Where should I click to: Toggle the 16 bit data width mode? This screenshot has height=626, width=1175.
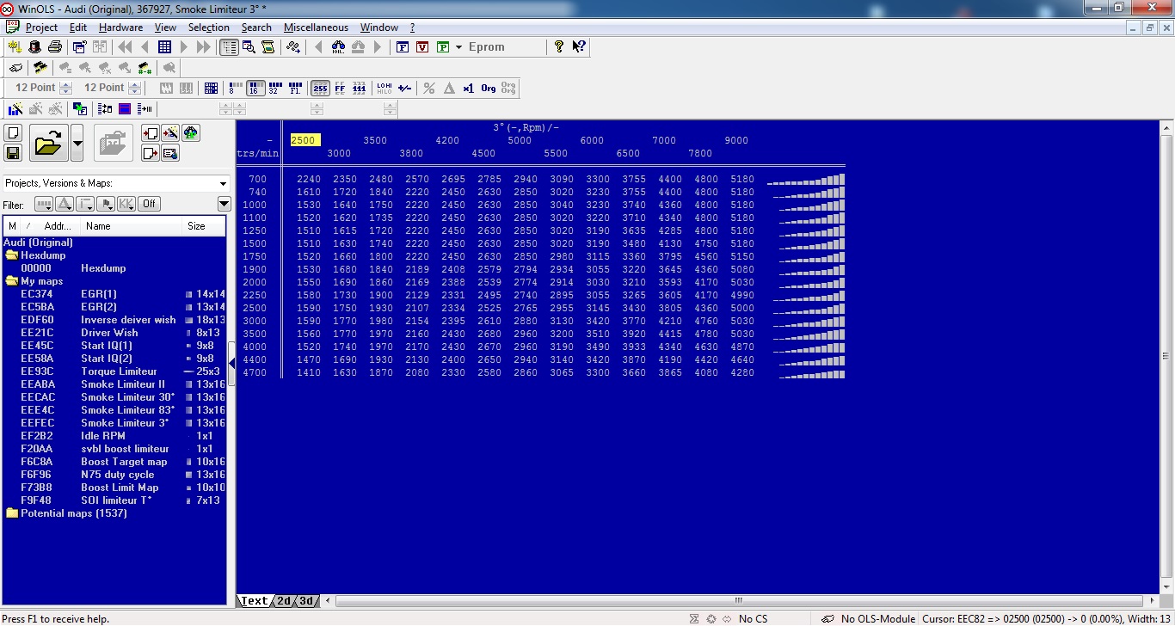[x=255, y=88]
